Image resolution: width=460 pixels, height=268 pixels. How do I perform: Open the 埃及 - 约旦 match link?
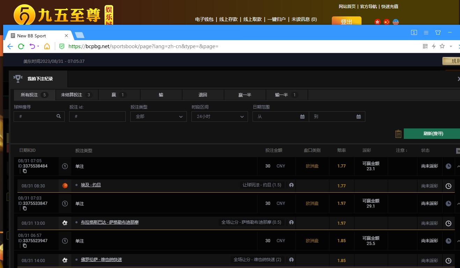coord(91,185)
